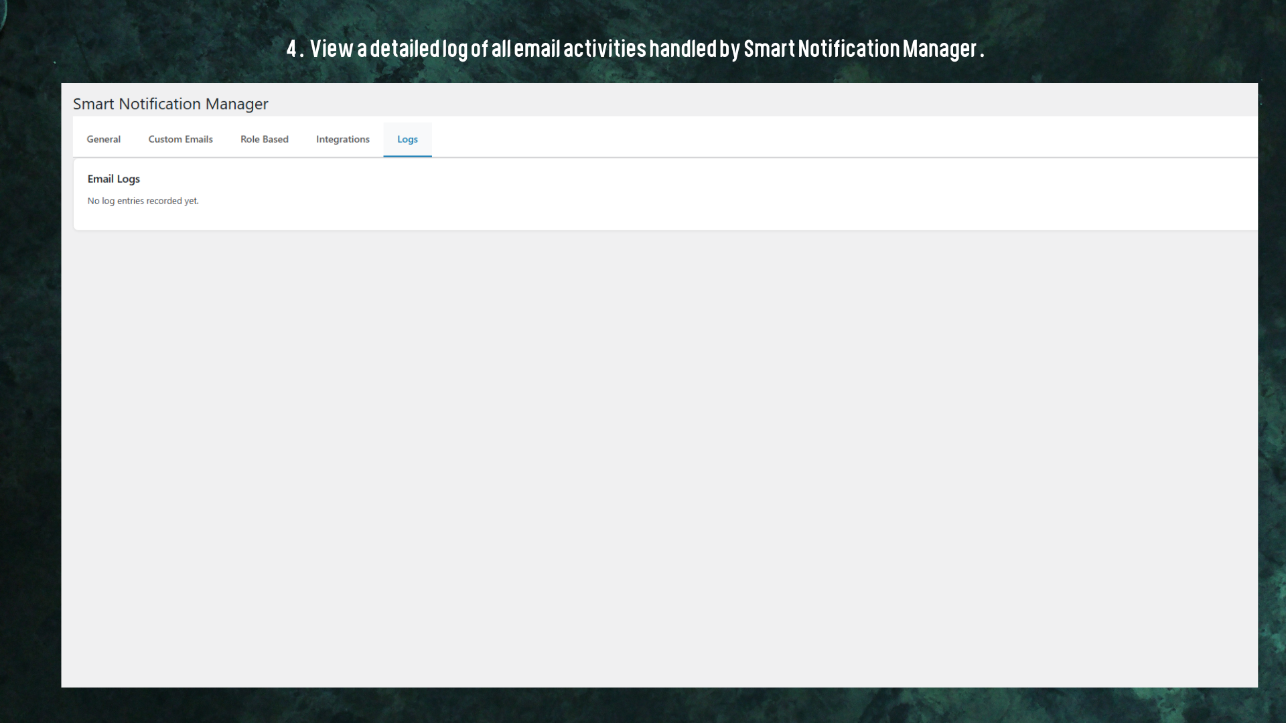Click the Smart Notification Manager page title
Screen dimensions: 1286x723
point(170,104)
